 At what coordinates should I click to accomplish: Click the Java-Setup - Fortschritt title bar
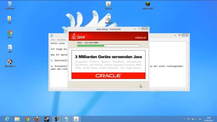pos(108,29)
